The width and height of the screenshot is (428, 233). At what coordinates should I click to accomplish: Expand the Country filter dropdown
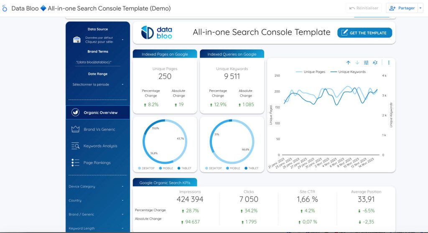pos(97,200)
